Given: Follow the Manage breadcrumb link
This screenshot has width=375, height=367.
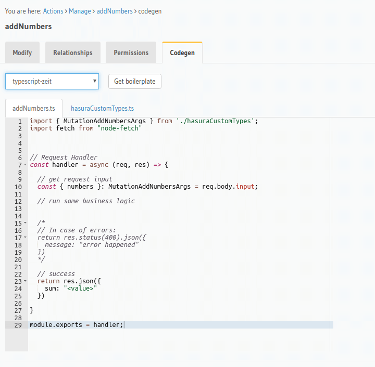Looking at the screenshot, I should pos(80,11).
